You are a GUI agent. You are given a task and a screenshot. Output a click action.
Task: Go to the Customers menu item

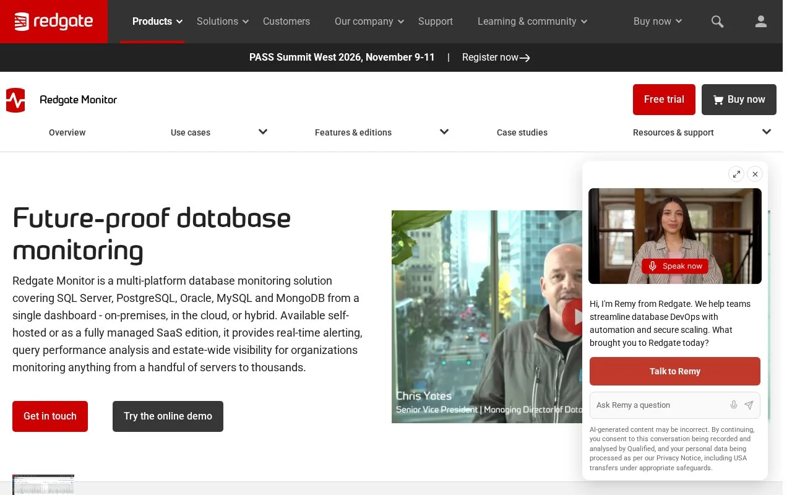point(286,22)
